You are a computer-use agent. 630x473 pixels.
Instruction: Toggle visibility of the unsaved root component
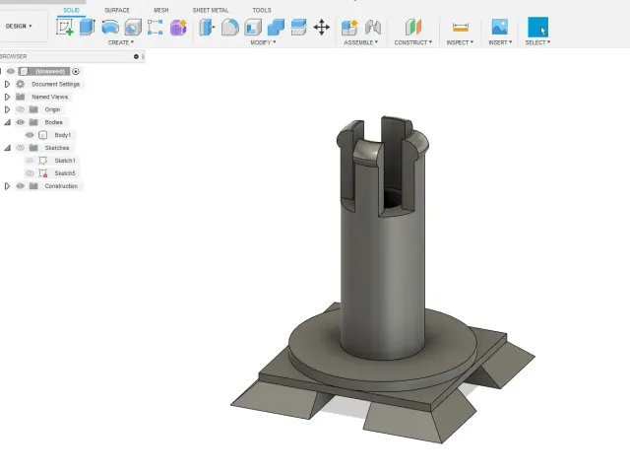point(11,71)
